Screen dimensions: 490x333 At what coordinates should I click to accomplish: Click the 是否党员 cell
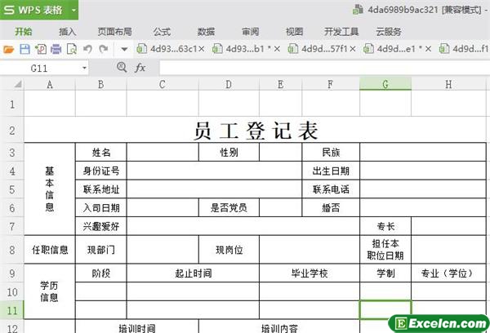(x=229, y=208)
